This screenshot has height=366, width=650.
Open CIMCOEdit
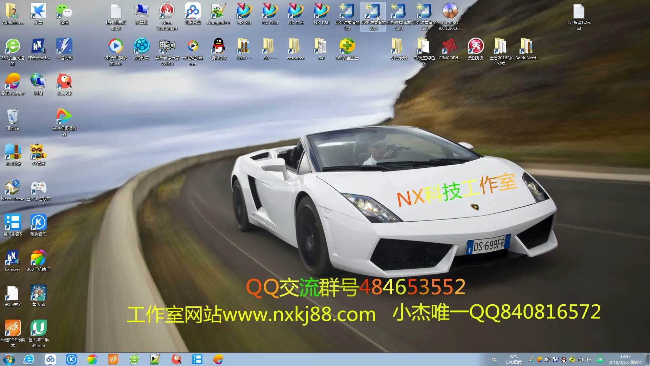point(450,47)
